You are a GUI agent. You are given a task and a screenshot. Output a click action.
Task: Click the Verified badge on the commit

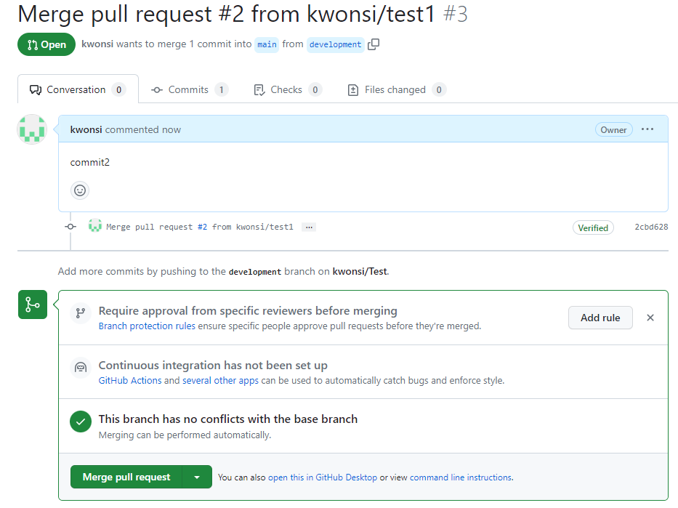pos(593,228)
